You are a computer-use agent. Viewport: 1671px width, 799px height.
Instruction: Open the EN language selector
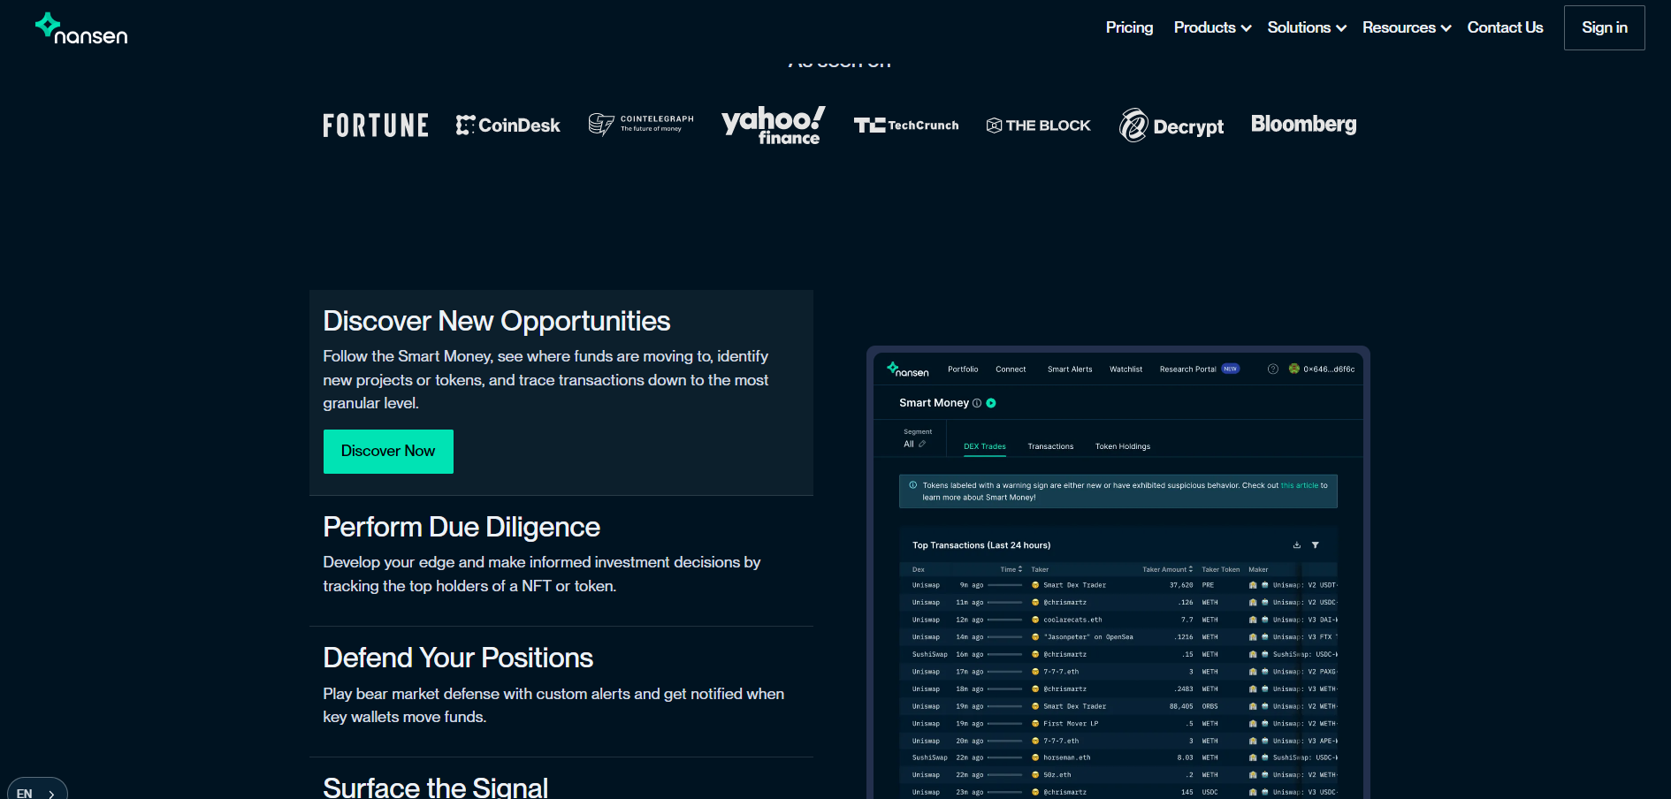36,789
